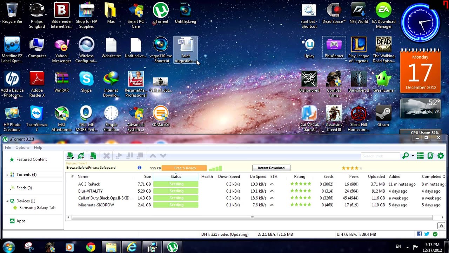The height and width of the screenshot is (253, 449).
Task: Click the rating stars of AC 3 RePack
Action: click(x=301, y=184)
